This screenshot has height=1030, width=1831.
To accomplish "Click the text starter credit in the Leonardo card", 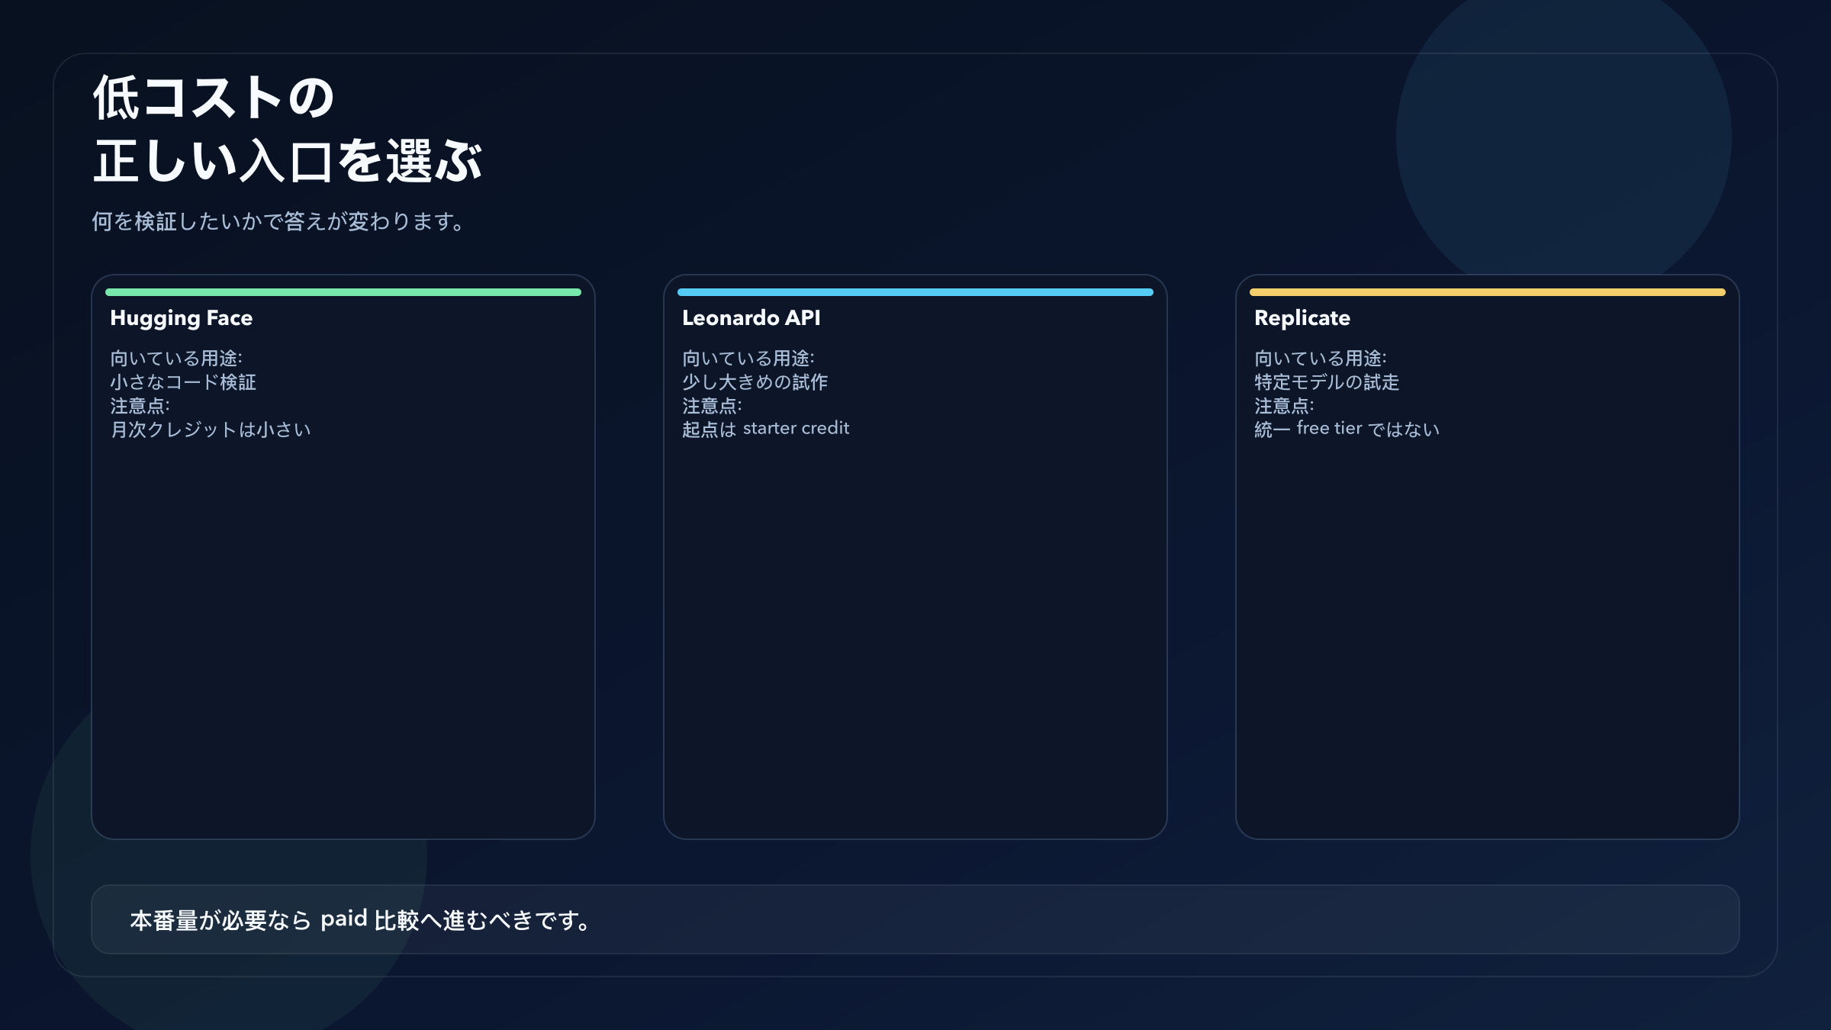I will coord(796,428).
